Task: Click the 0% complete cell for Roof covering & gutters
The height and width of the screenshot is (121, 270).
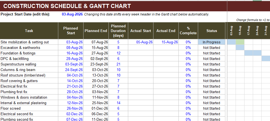Action: (188, 81)
